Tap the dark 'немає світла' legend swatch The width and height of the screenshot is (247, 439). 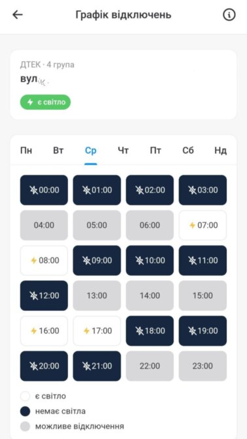click(25, 412)
